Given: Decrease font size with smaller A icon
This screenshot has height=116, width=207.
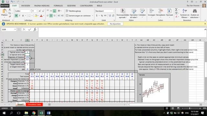Looking at the screenshot, I should 43,11.
